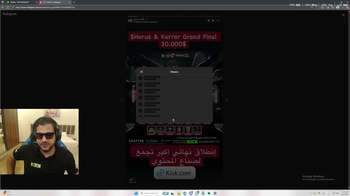Close the Stream - Kick Dashboard tab
The width and height of the screenshot is (350, 196).
click(37, 2)
